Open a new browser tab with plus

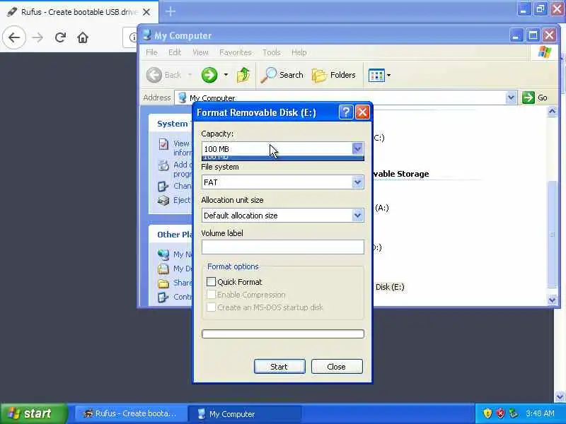click(x=171, y=11)
